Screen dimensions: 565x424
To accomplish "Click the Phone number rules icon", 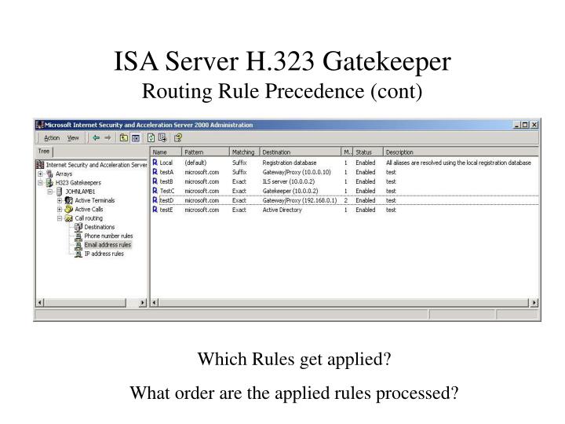I will [78, 236].
